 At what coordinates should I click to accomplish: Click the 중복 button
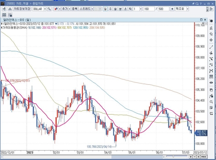[x=74, y=9]
